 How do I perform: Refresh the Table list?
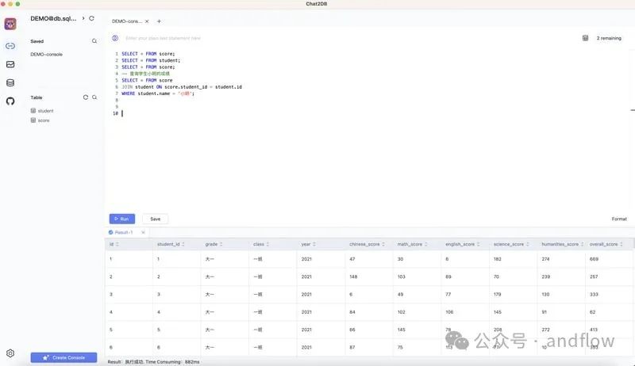pyautogui.click(x=86, y=97)
